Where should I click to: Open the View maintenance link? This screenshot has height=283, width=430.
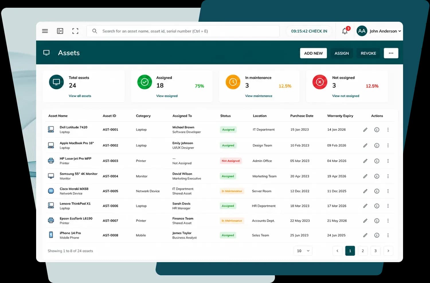click(259, 96)
